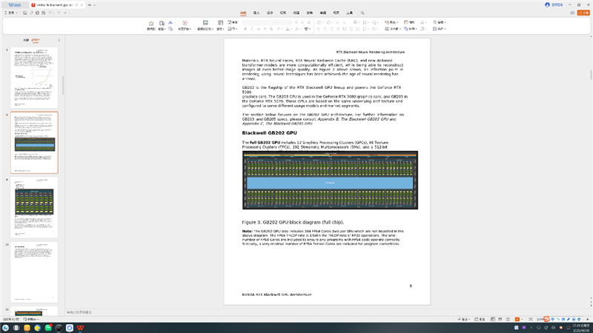Click the Redo arrow icon
The height and width of the screenshot is (333, 593).
click(x=59, y=13)
